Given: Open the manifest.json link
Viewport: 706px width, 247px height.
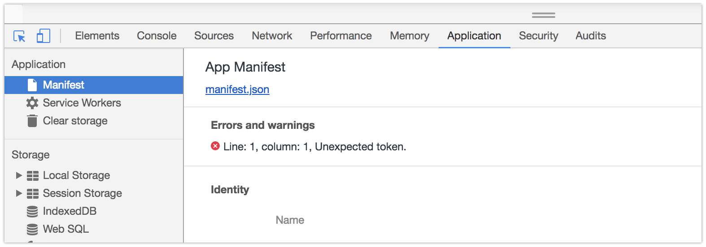Looking at the screenshot, I should (x=237, y=89).
